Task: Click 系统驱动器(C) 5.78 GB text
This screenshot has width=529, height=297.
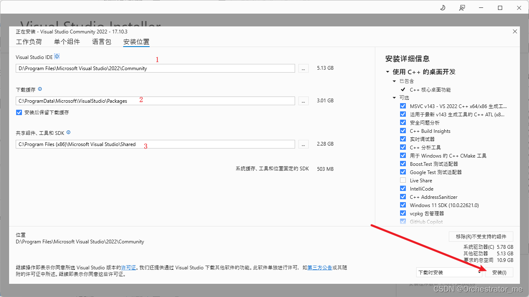Action: tap(488, 247)
